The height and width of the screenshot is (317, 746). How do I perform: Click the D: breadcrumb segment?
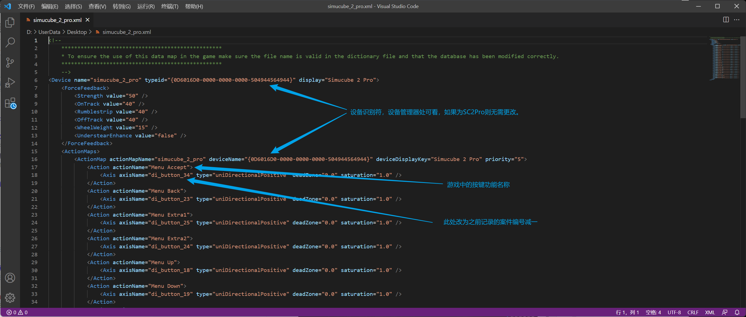click(x=29, y=32)
